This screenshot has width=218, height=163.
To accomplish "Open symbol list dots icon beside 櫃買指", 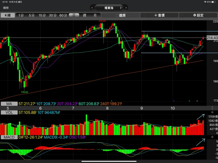I will 121,8.
